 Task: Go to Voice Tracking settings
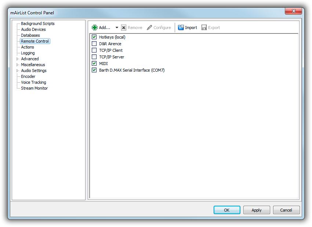pyautogui.click(x=33, y=82)
